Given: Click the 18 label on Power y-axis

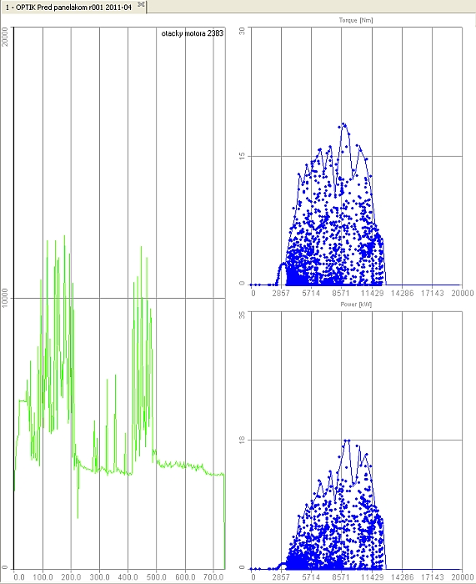Looking at the screenshot, I should click(x=243, y=440).
